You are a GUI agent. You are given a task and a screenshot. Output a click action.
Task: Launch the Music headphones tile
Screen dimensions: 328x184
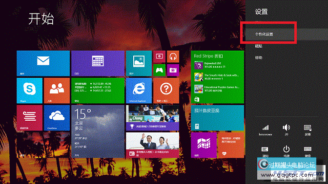click(173, 56)
